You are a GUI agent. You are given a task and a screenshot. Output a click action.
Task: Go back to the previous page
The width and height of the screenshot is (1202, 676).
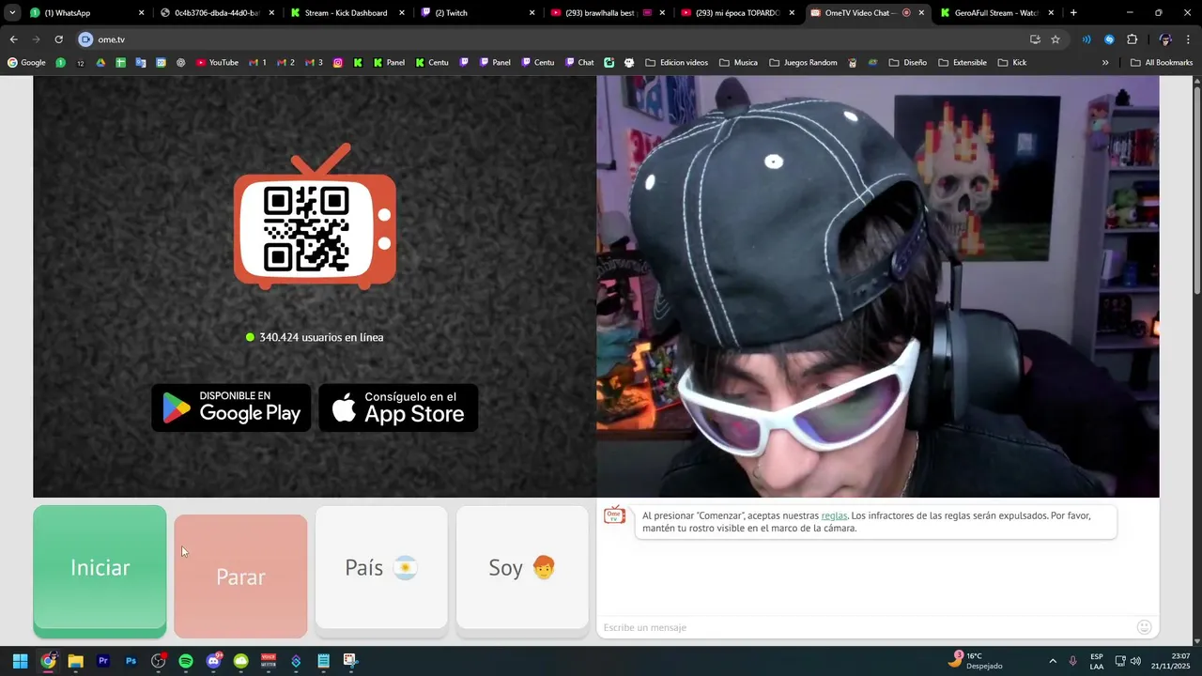click(x=13, y=39)
